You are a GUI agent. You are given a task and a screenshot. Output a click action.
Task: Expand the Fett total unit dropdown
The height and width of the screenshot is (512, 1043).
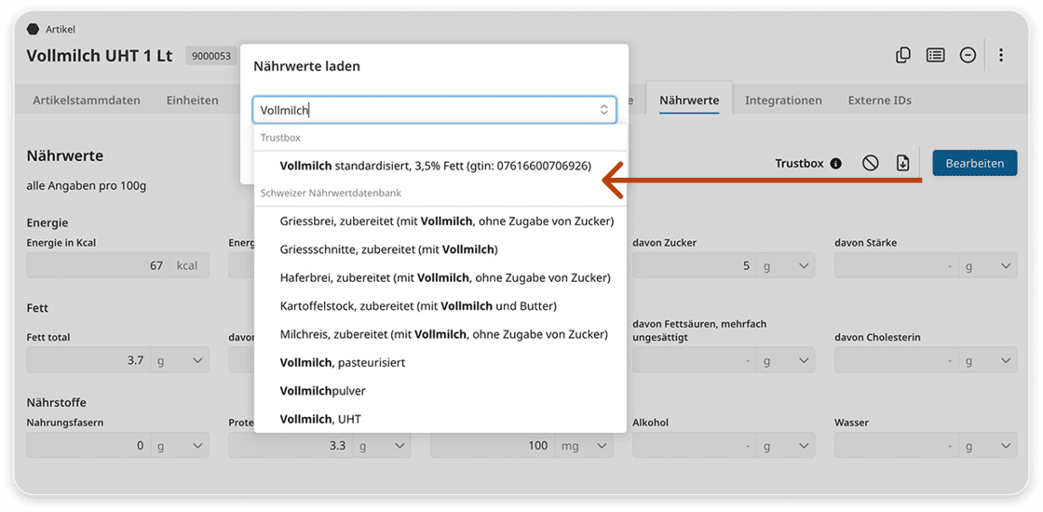pyautogui.click(x=198, y=360)
